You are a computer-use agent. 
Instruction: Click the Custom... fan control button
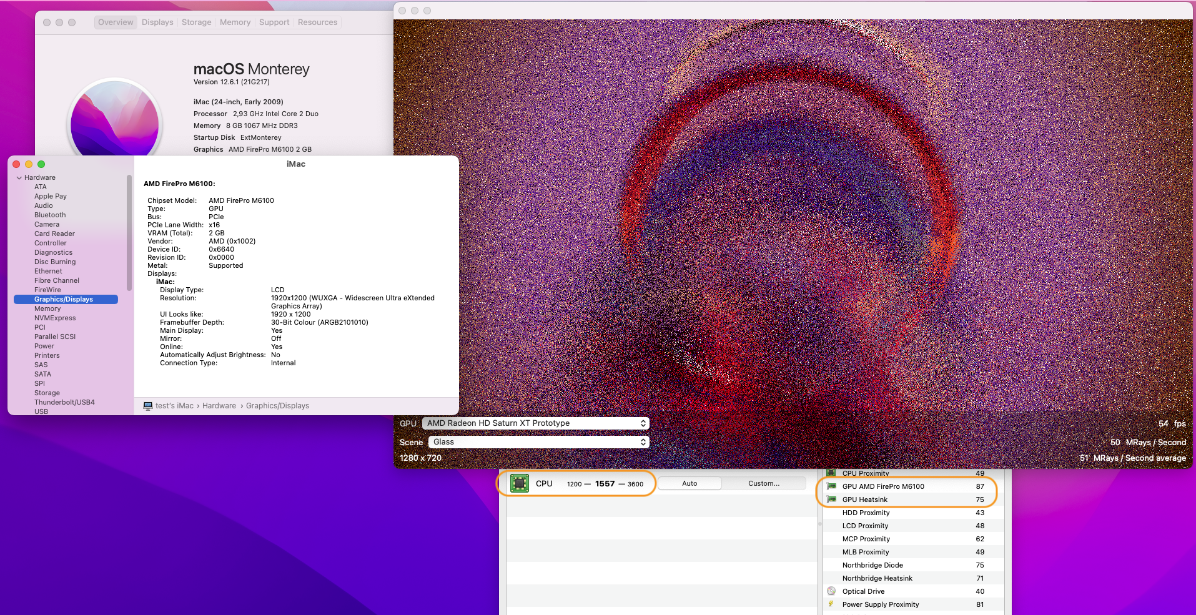764,483
